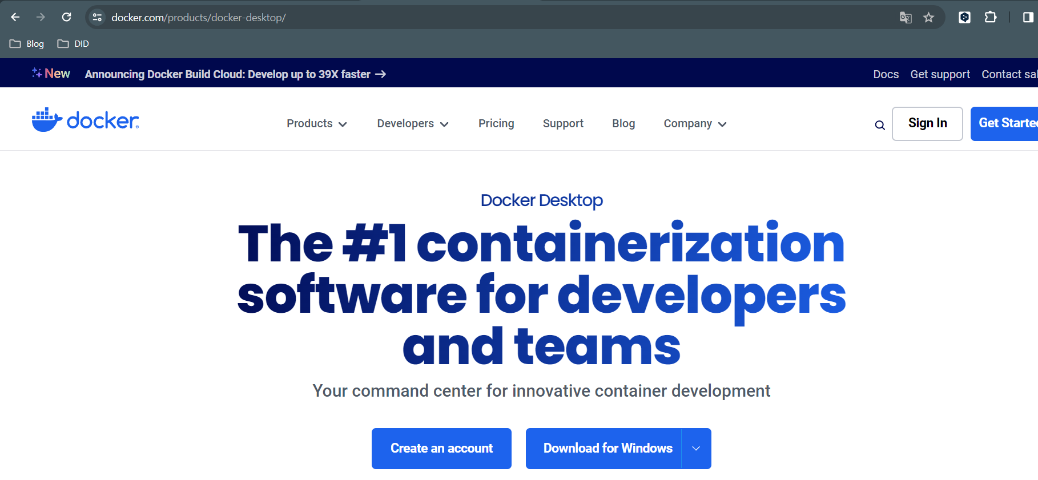
Task: Click the Sign In button
Action: 927,123
